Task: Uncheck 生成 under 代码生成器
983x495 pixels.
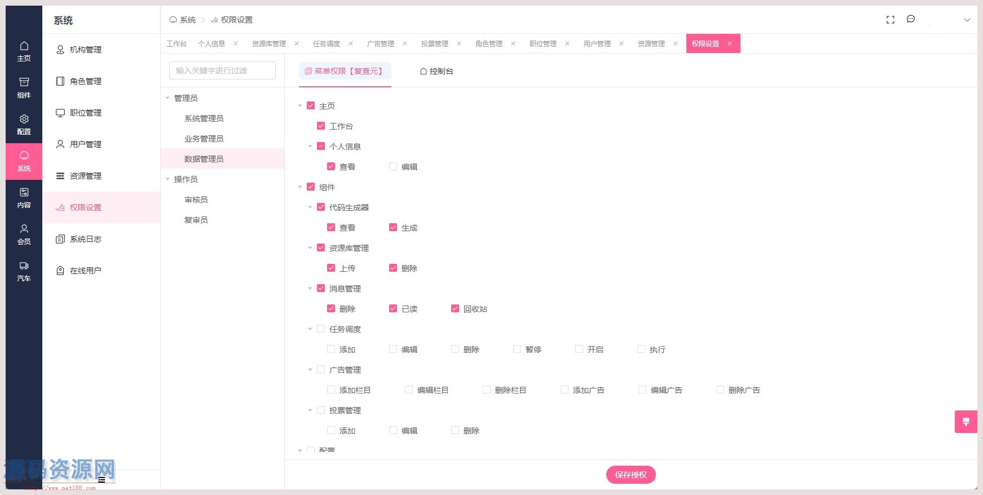Action: pos(393,227)
